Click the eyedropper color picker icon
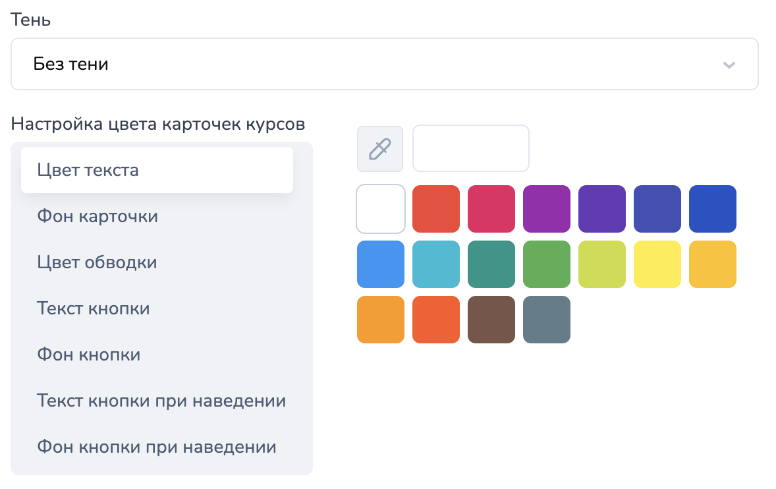The width and height of the screenshot is (776, 489). point(380,149)
